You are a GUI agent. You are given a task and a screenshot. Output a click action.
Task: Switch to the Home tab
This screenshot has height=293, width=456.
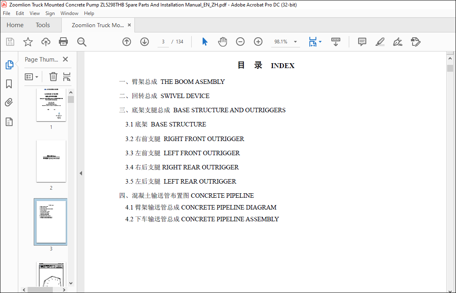(x=15, y=25)
